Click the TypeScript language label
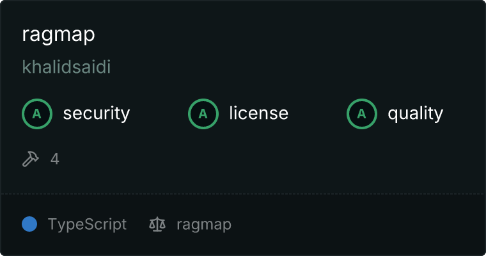Viewport: 486px width, 256px height. (x=87, y=225)
